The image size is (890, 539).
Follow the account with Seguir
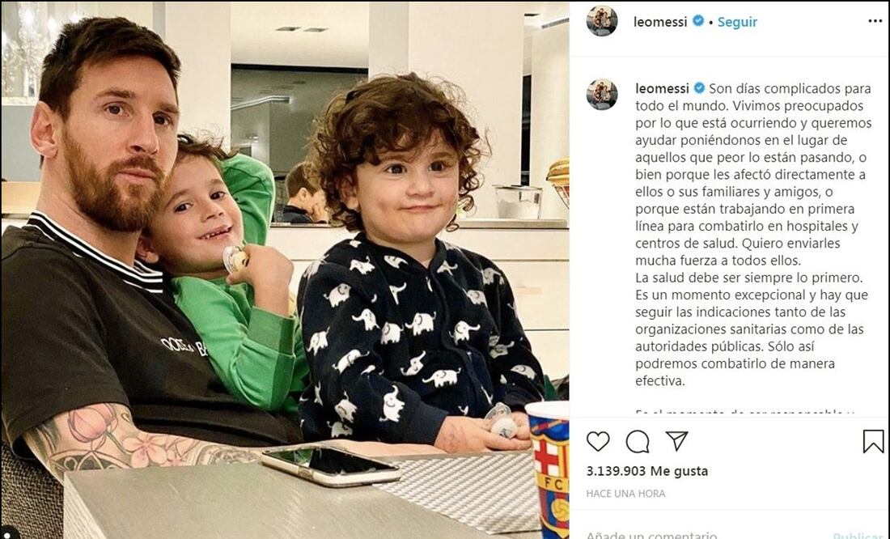click(737, 22)
